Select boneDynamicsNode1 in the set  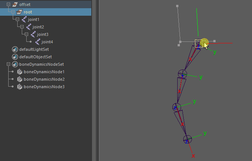44,72
